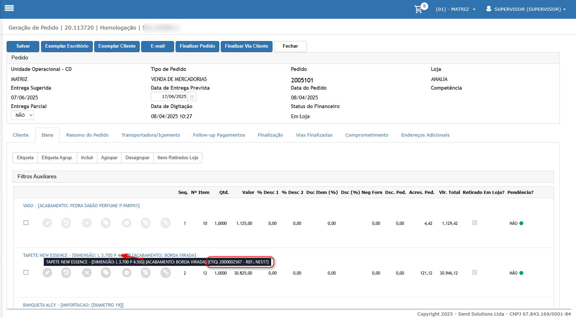Click the link chain icon on VASO row
Screen dimensions: 576x318
[165, 223]
